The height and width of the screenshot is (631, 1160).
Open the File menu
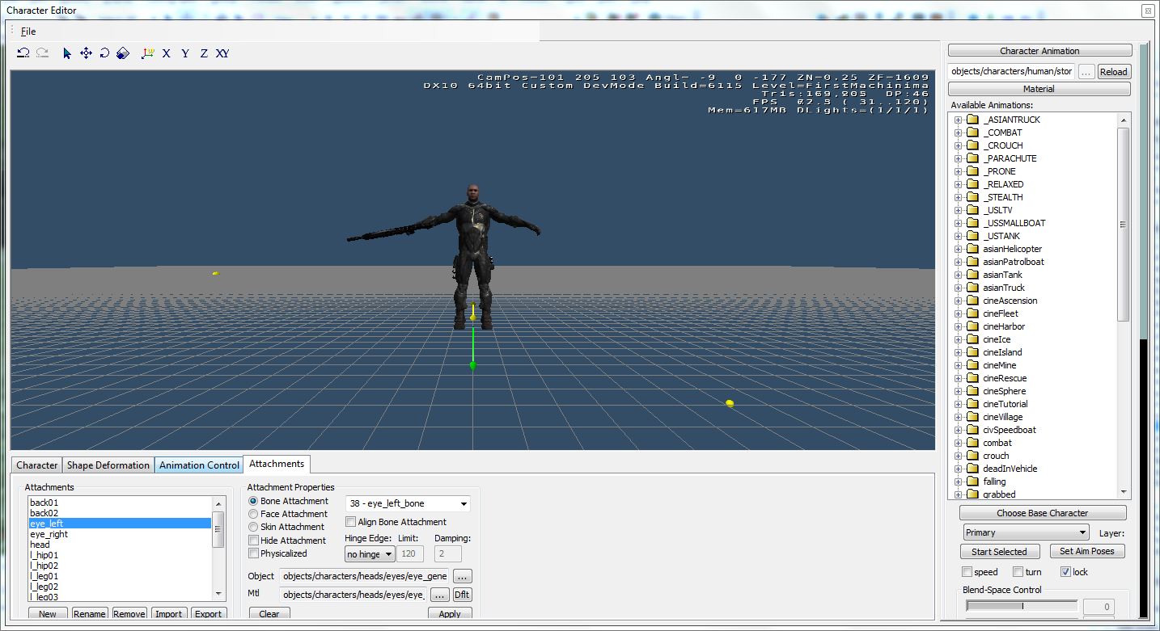coord(28,31)
